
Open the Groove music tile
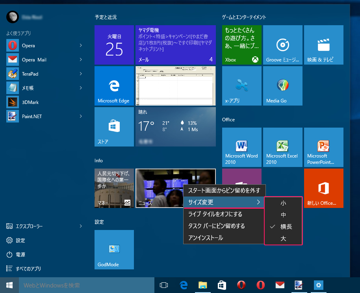[x=283, y=45]
